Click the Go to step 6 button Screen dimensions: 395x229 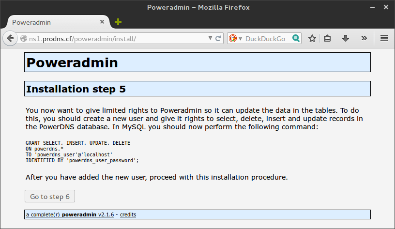pos(50,196)
